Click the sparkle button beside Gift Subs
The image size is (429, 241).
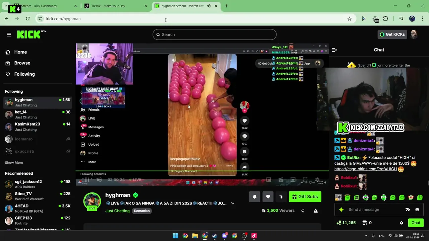click(x=281, y=197)
